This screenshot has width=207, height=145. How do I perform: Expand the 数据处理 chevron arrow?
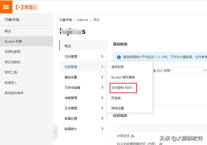tap(102, 118)
